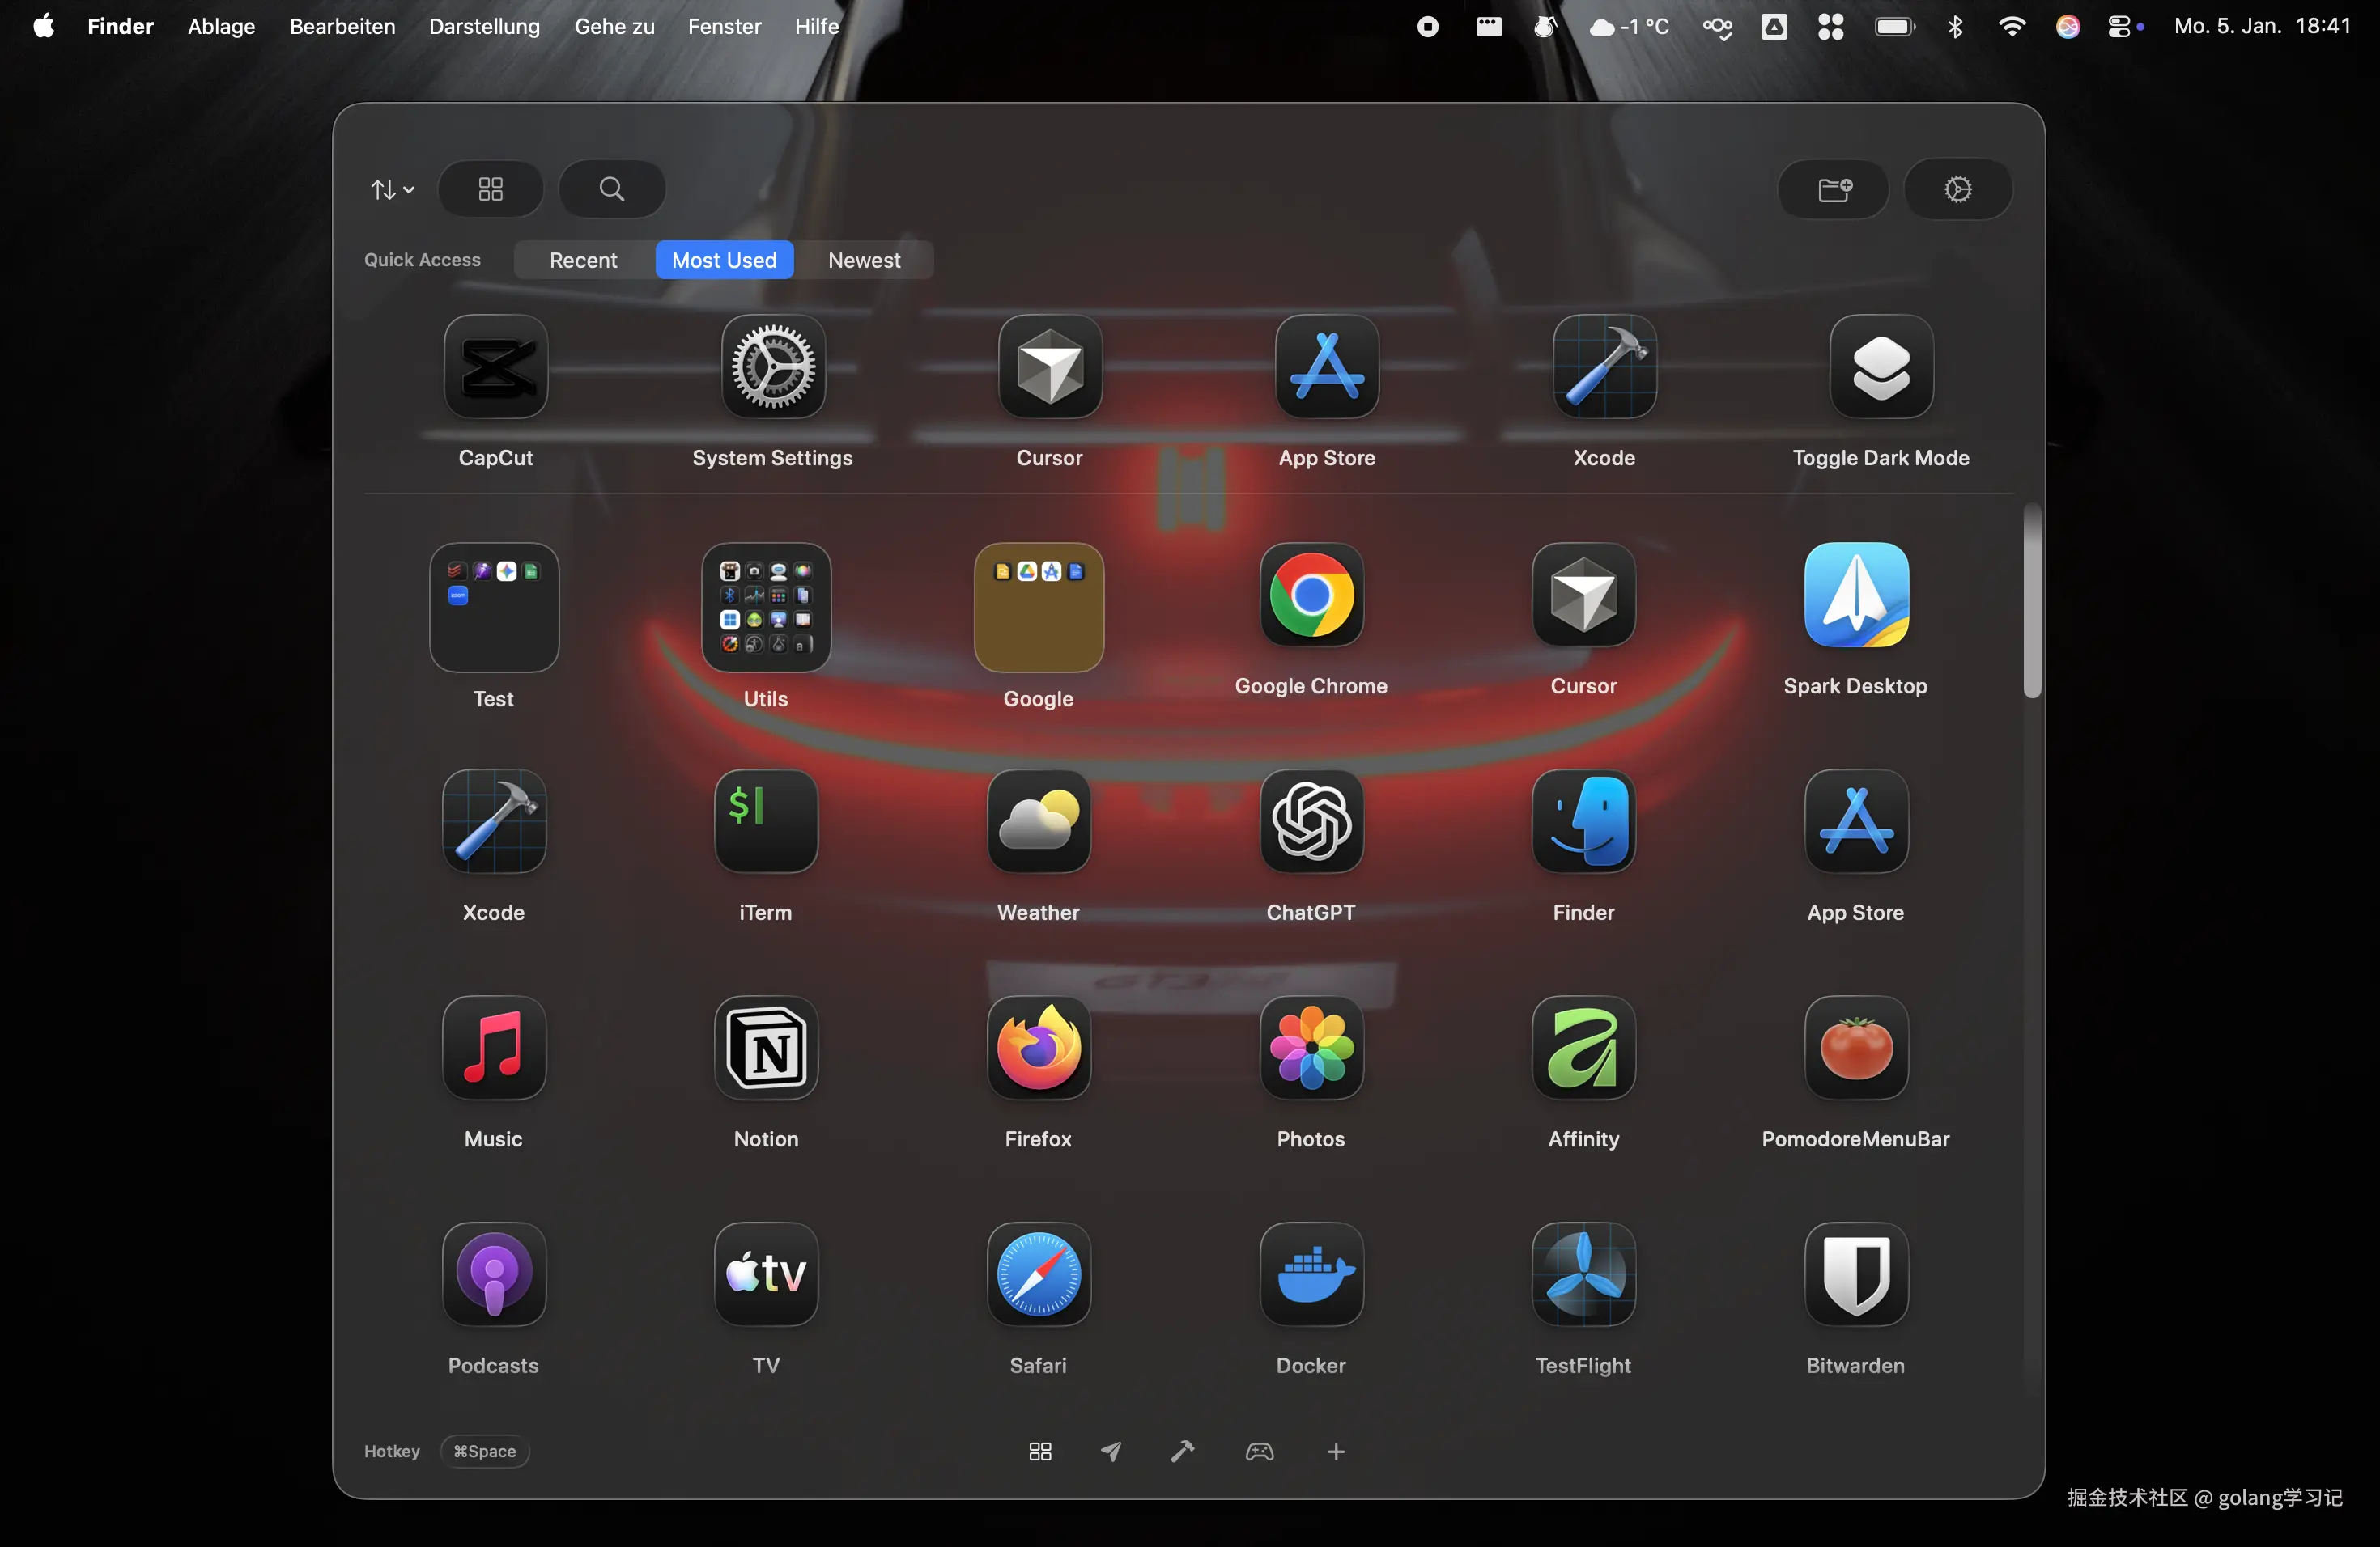This screenshot has width=2380, height=1547.
Task: Switch to the Recent filter
Action: tap(583, 260)
